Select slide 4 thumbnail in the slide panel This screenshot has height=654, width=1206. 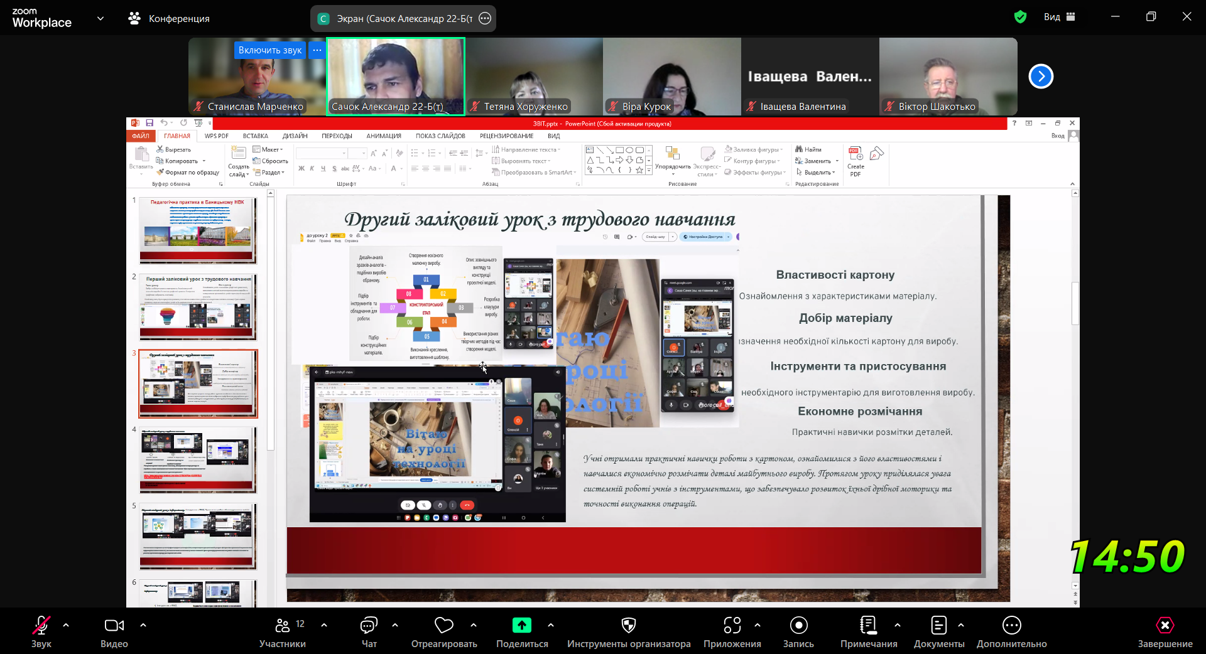tap(198, 460)
